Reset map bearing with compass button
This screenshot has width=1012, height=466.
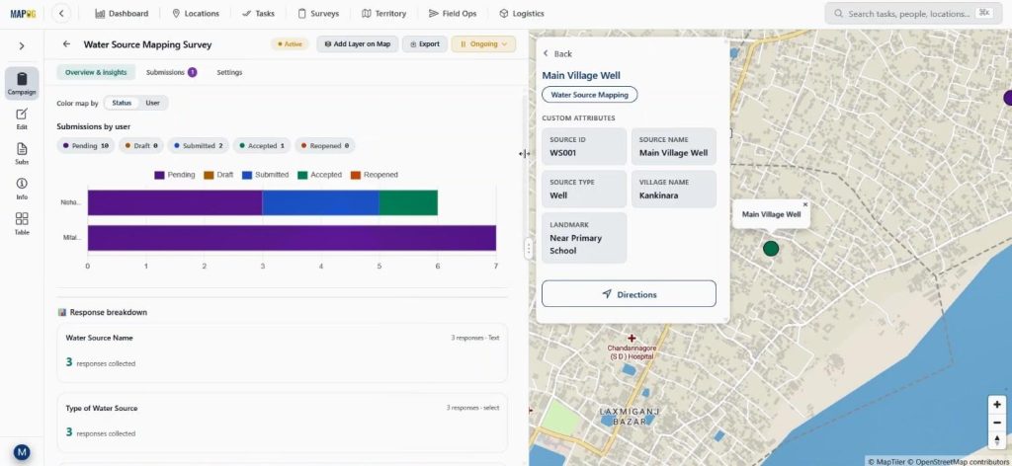coord(997,439)
